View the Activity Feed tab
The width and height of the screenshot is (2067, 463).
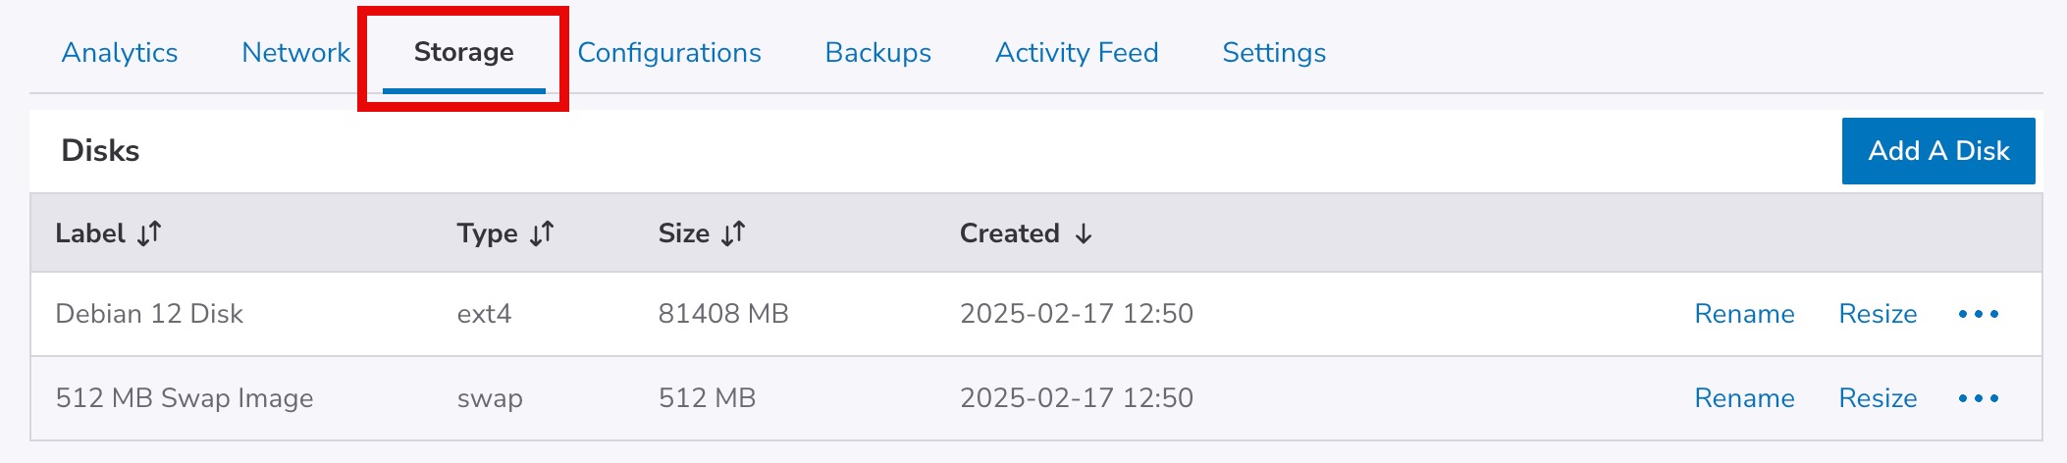(1077, 53)
